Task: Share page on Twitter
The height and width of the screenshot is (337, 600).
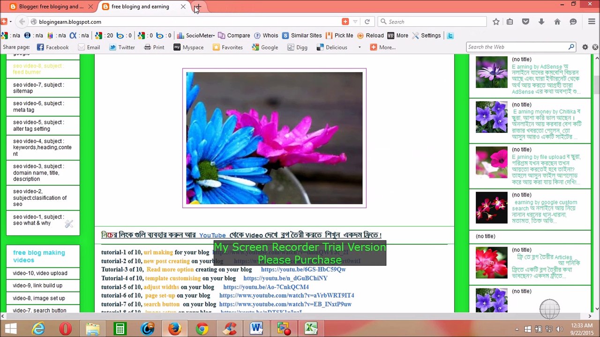Action: pos(122,47)
